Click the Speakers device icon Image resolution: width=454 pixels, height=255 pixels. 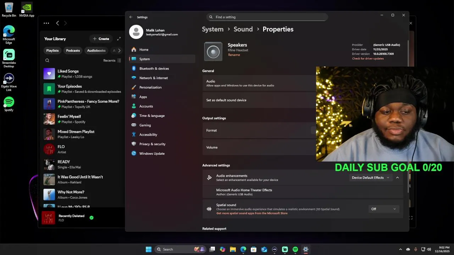click(213, 52)
